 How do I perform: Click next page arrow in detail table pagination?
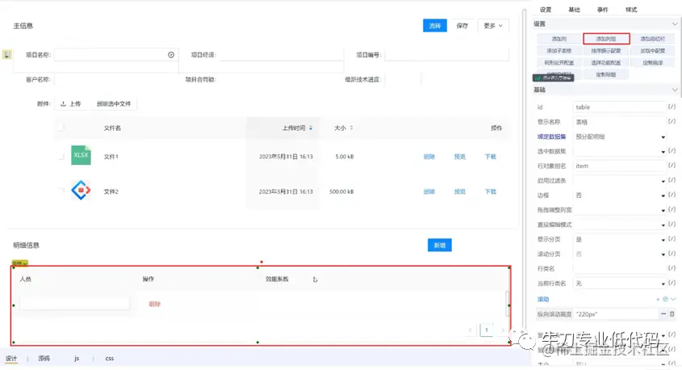point(502,330)
